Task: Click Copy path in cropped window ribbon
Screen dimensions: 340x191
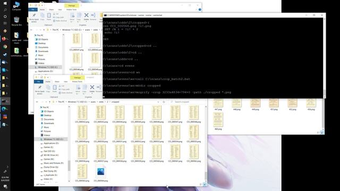Action: pyautogui.click(x=64, y=89)
